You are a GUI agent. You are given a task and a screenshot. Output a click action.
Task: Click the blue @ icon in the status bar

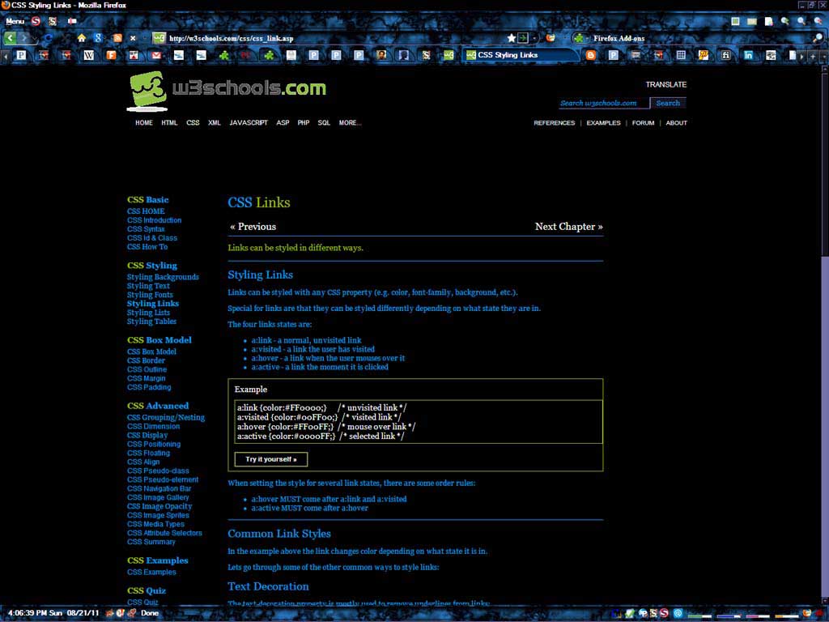[x=678, y=613]
